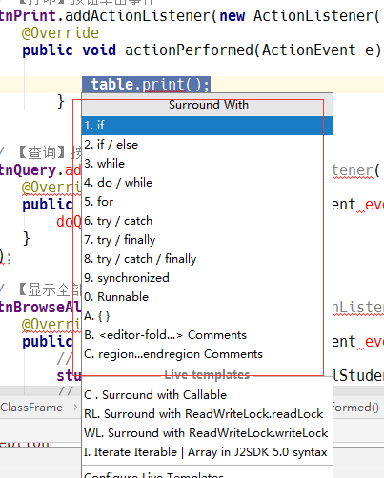This screenshot has height=478, width=384.
Task: Select '4. do / while' entry
Action: coord(207,183)
